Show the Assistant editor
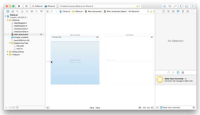 [170, 6]
